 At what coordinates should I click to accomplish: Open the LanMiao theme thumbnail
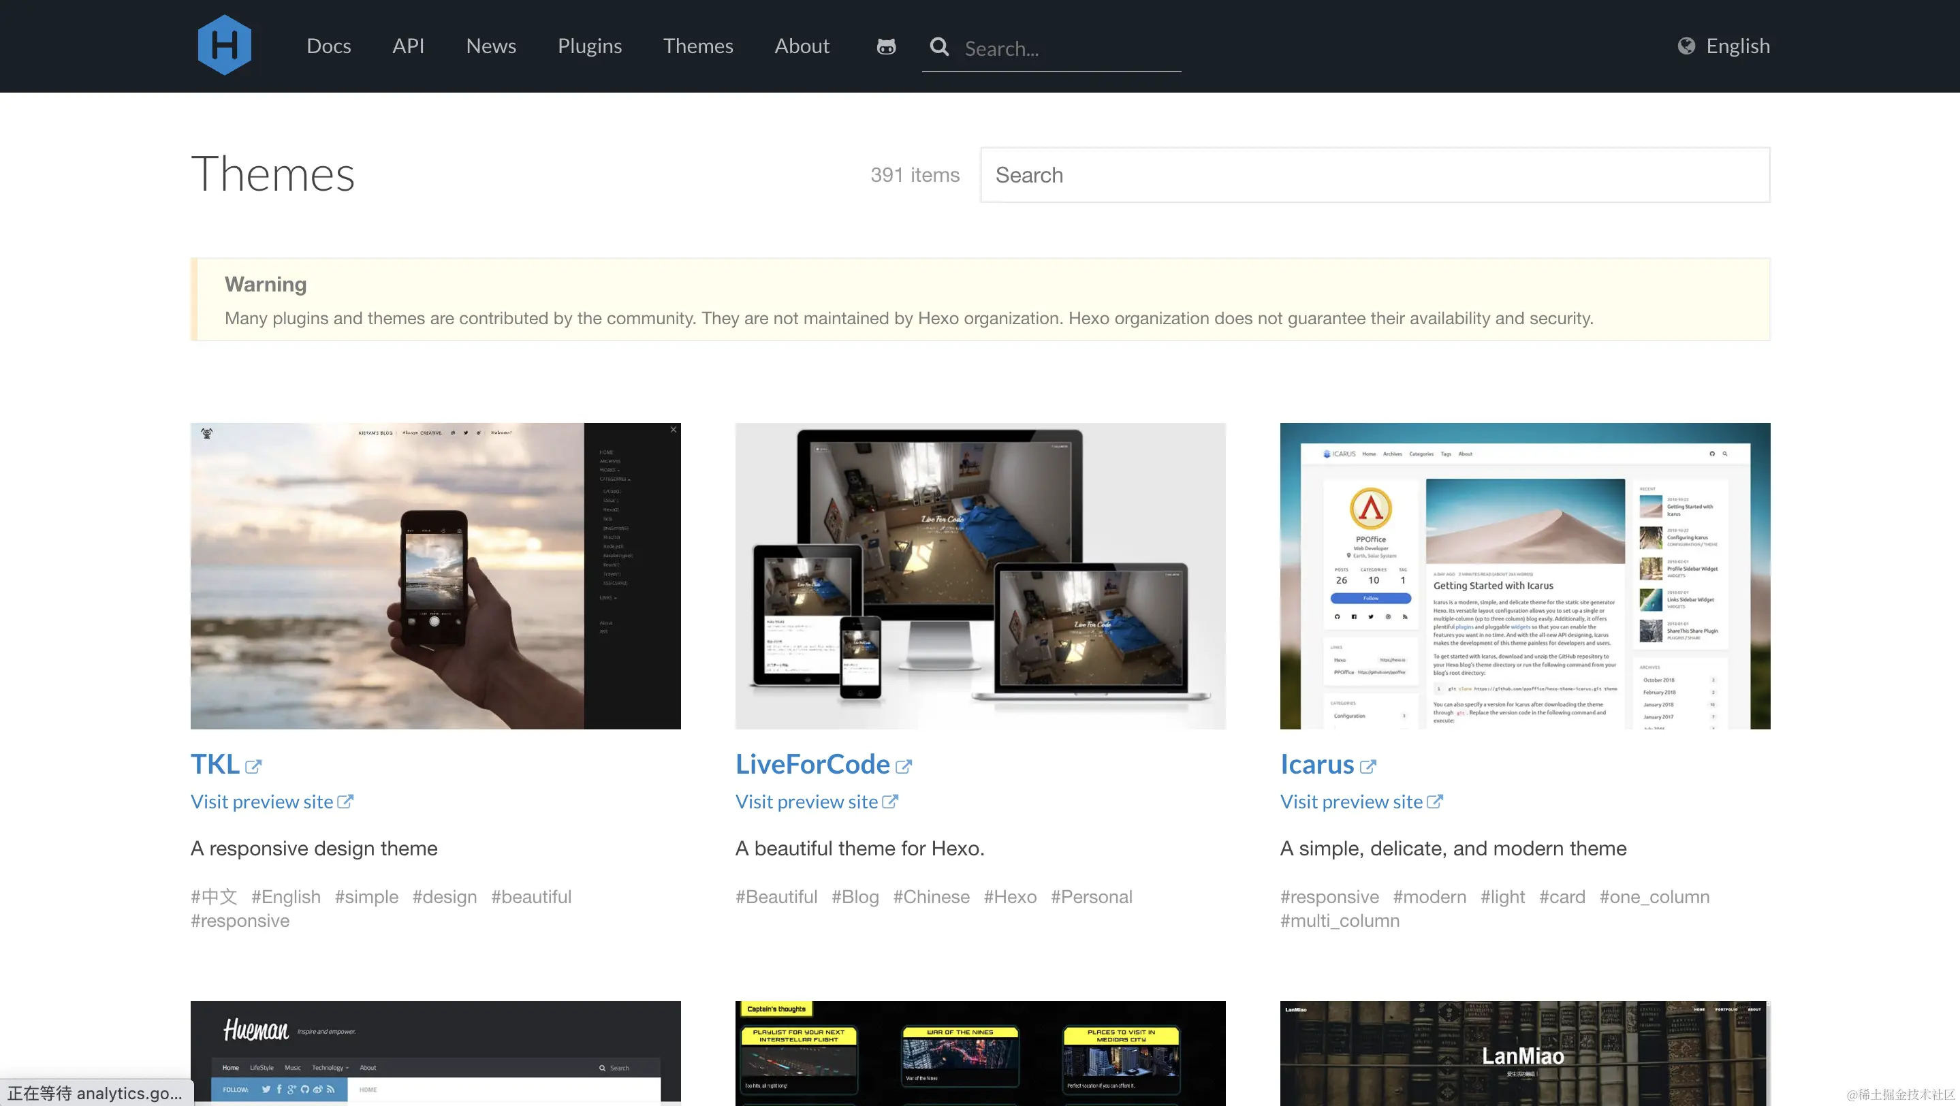(x=1525, y=1053)
